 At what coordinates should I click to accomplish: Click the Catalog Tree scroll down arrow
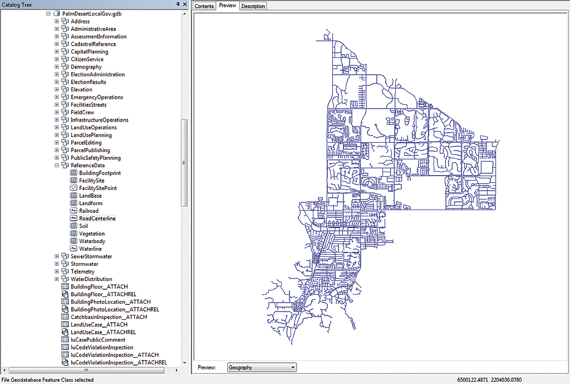184,362
